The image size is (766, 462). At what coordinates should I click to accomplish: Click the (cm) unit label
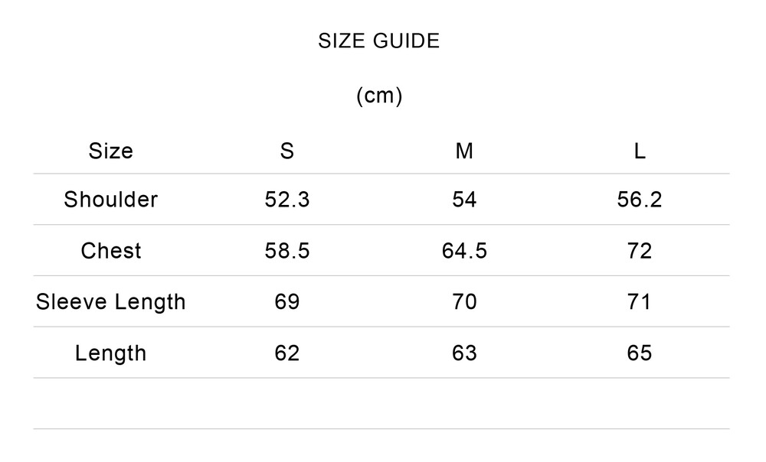379,96
